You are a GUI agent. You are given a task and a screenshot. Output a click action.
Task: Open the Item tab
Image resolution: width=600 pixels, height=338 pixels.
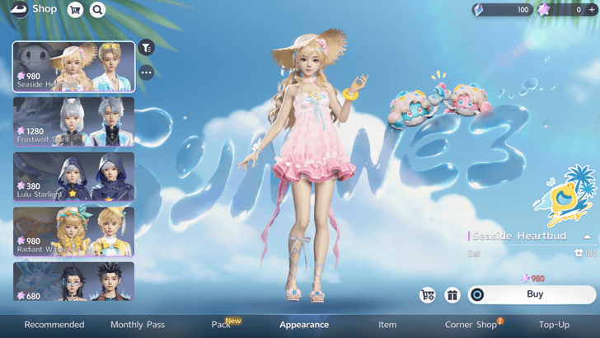coord(387,325)
